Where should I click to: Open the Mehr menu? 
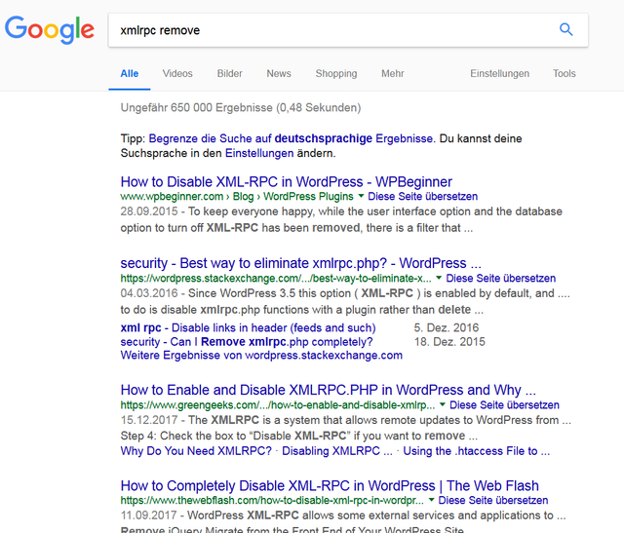393,74
